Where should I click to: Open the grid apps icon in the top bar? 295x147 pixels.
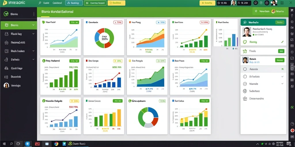[x=282, y=3]
